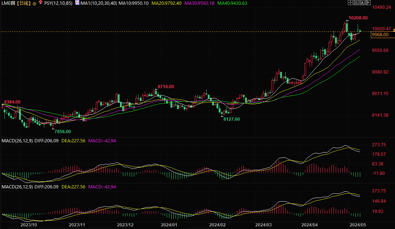Click the rightmost export arrow icon in toolbar

368,3
